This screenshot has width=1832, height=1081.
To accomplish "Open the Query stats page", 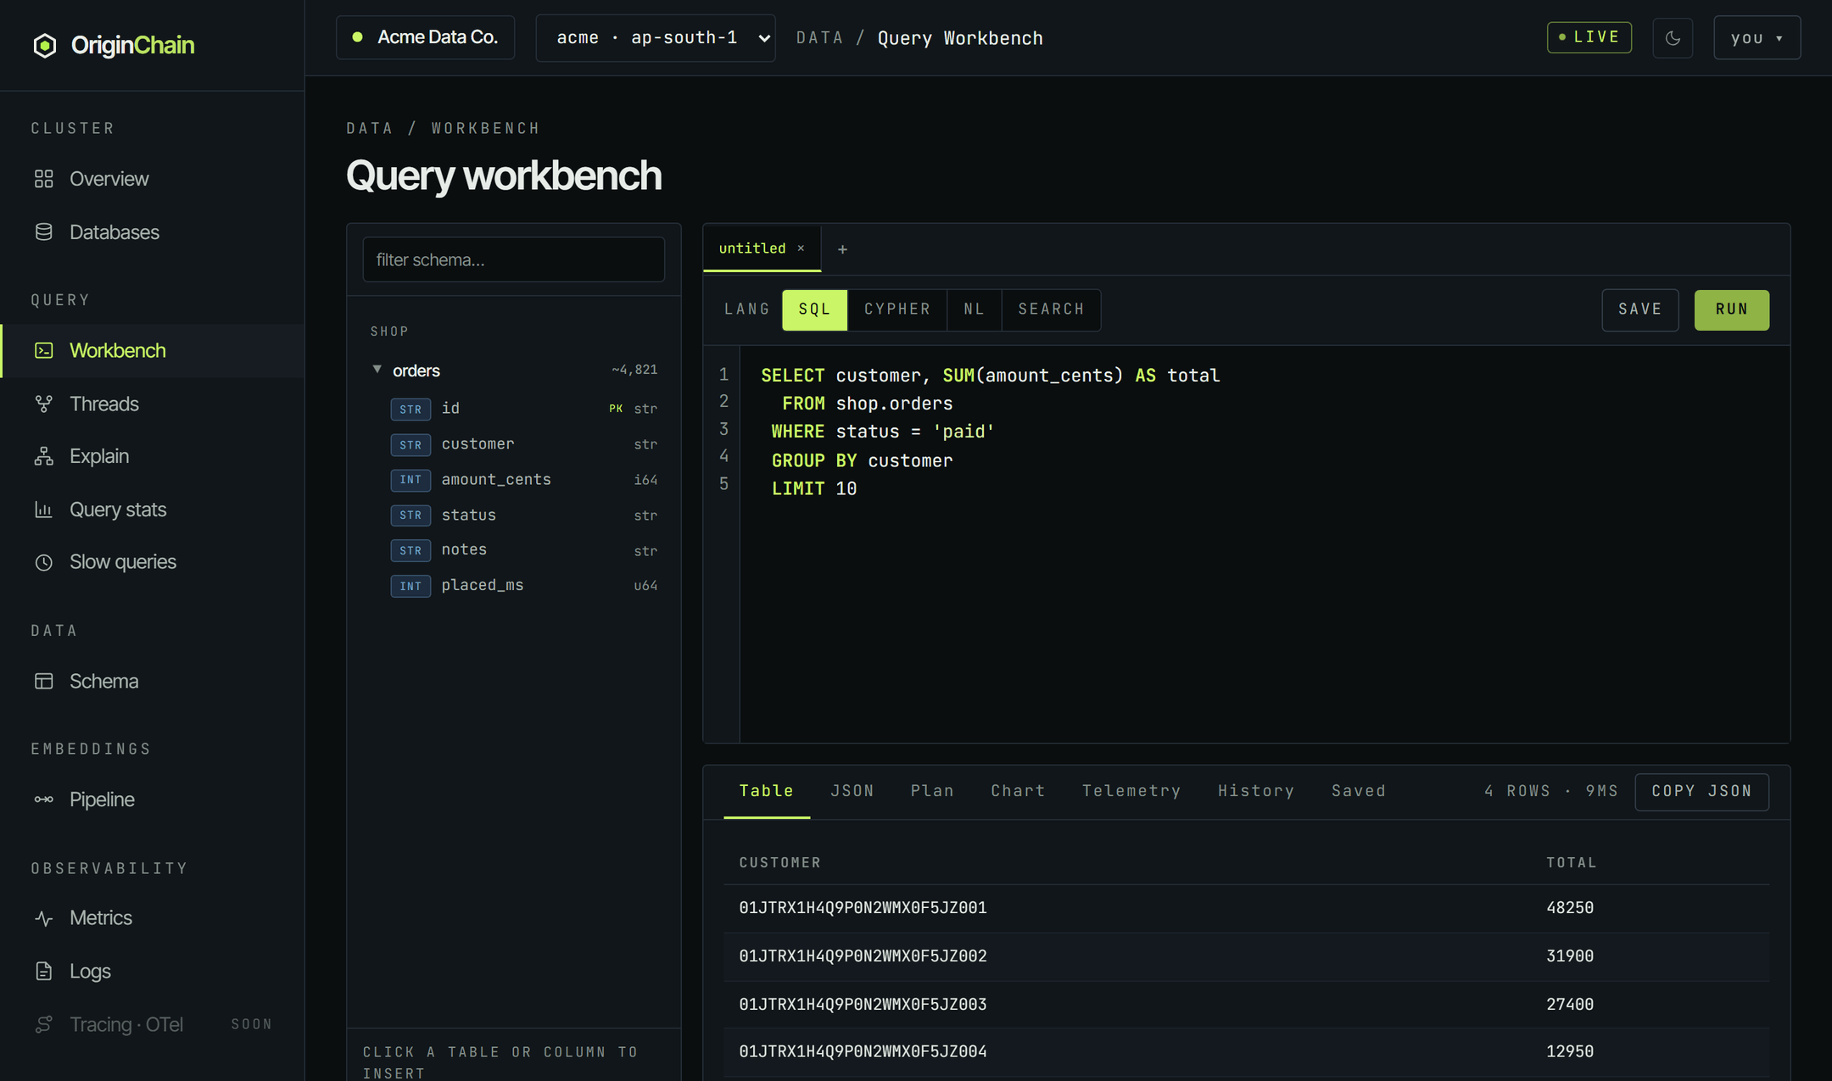I will pos(153,510).
